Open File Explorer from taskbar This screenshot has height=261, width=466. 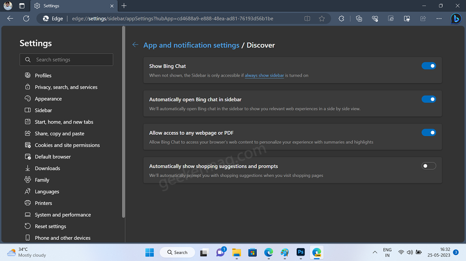tap(237, 253)
